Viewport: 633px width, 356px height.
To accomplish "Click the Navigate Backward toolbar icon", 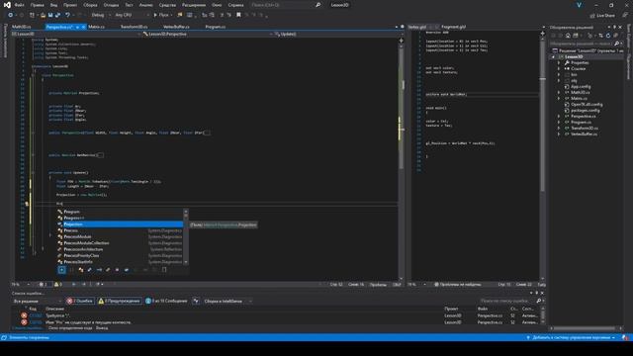I will pyautogui.click(x=10, y=15).
